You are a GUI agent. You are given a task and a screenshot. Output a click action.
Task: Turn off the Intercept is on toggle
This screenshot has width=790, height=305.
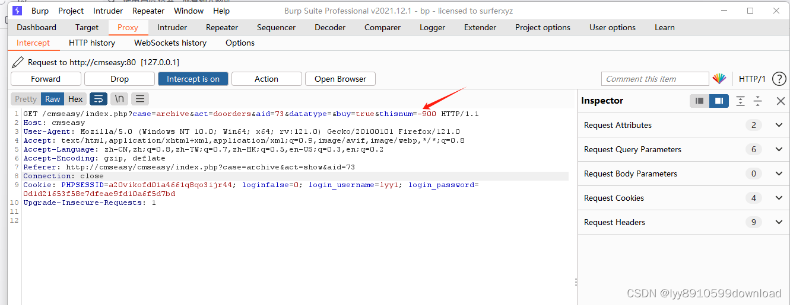tap(193, 79)
